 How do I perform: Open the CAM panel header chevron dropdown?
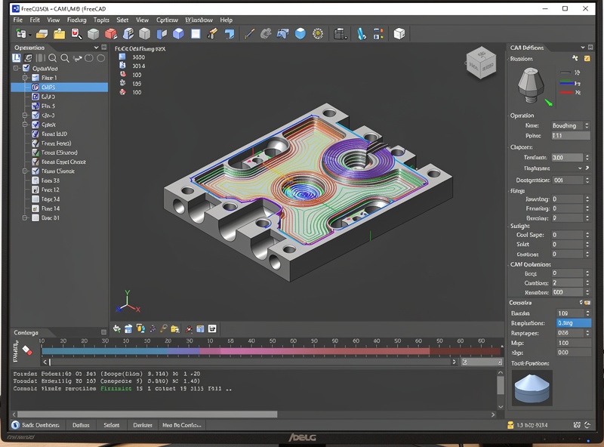[583, 48]
